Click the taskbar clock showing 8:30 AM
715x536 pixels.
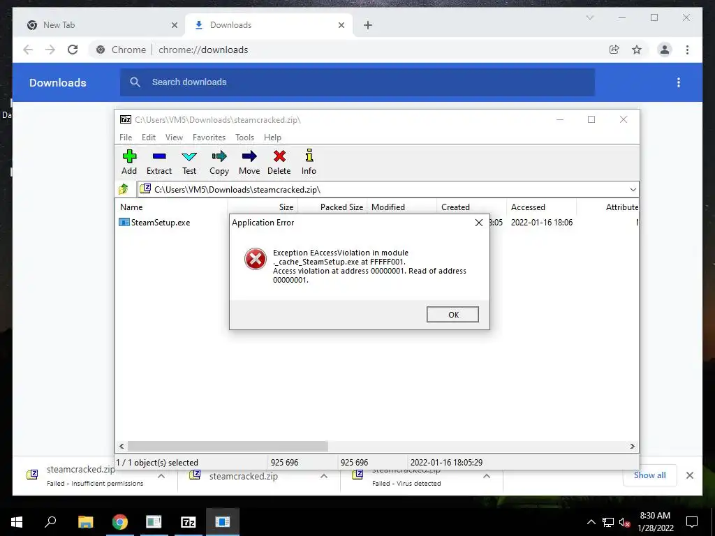655,522
